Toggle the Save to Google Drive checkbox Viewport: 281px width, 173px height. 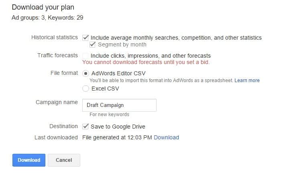tap(86, 127)
